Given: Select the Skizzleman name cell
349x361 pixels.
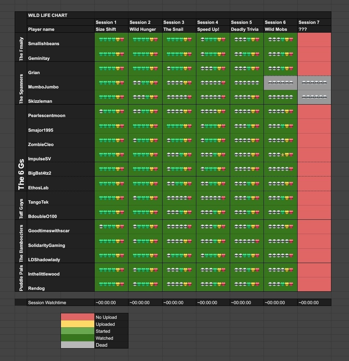Looking at the screenshot, I should pyautogui.click(x=61, y=97).
